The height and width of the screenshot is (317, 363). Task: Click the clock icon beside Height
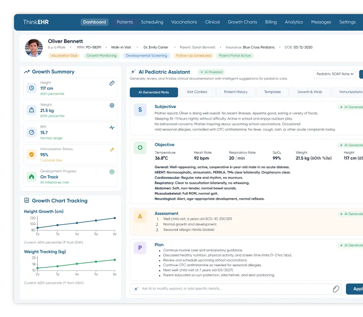click(32, 88)
